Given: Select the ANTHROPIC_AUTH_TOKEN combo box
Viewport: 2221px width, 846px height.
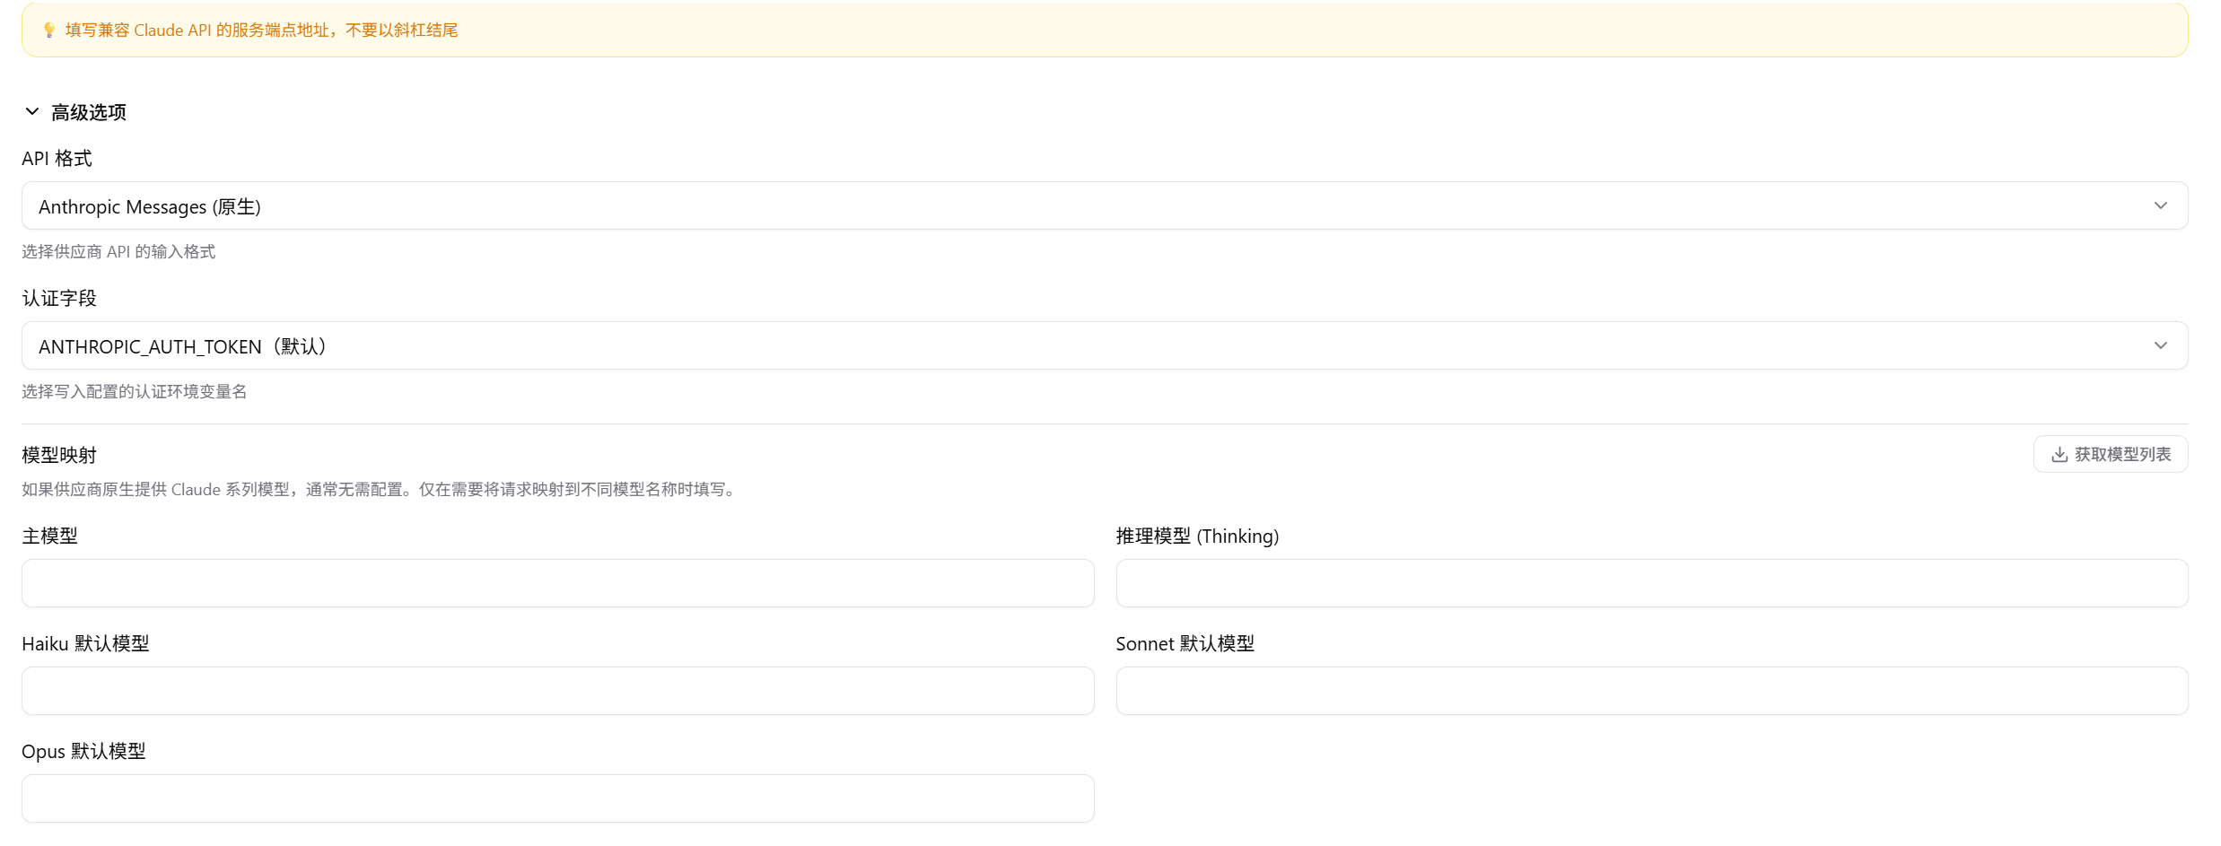Looking at the screenshot, I should (1105, 345).
